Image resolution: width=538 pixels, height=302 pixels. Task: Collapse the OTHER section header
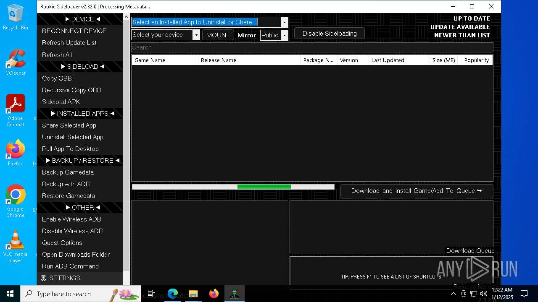click(x=79, y=207)
